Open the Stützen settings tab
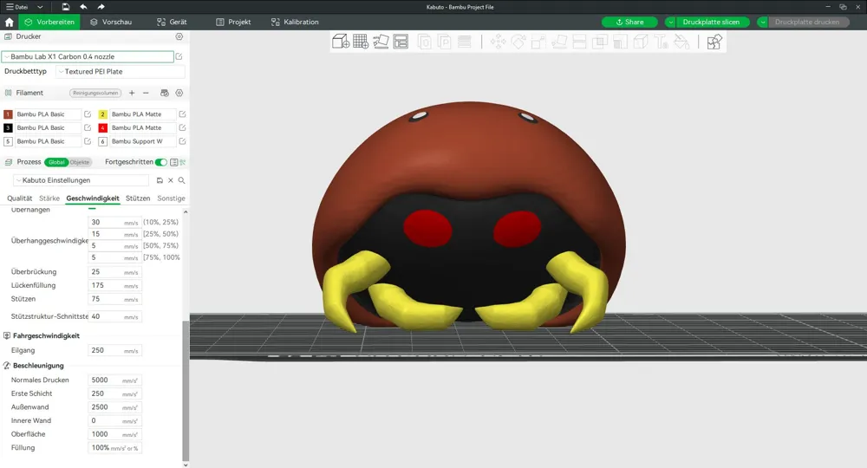Image resolution: width=867 pixels, height=468 pixels. click(138, 198)
